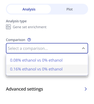This screenshot has width=94, height=104.
Task: Click the "Select a comparison..." field
Action: tap(47, 48)
